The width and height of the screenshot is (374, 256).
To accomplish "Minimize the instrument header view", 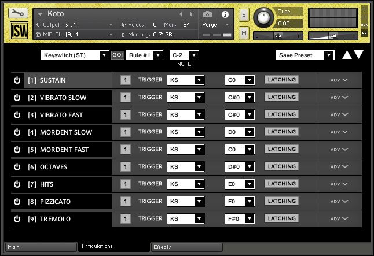I will click(364, 17).
